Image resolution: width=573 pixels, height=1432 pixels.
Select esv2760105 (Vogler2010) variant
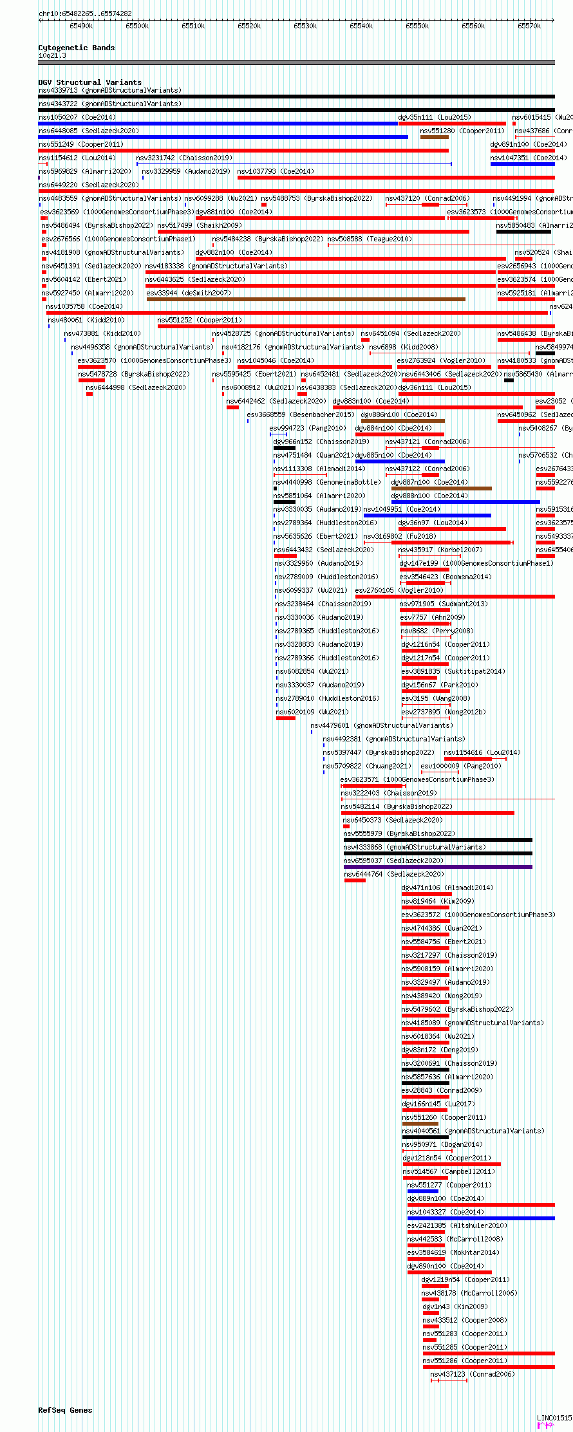tap(399, 590)
